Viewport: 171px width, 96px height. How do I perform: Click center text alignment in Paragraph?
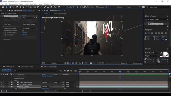[x=149, y=33]
